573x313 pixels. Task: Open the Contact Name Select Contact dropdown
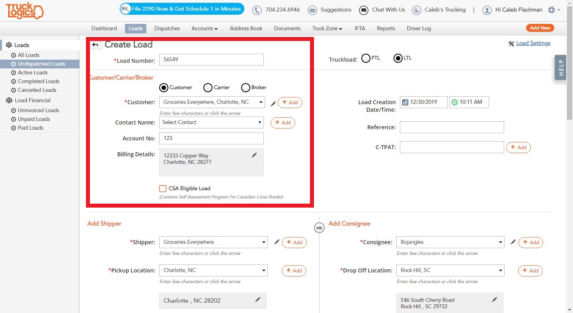coord(211,122)
